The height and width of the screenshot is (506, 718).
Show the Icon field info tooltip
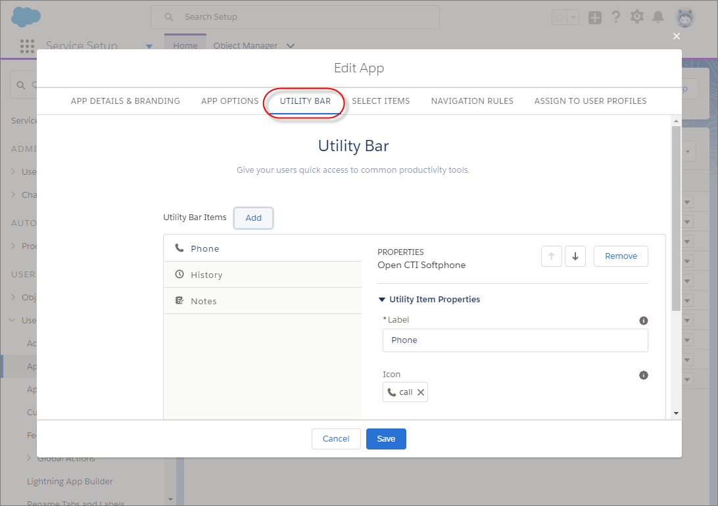click(x=643, y=375)
